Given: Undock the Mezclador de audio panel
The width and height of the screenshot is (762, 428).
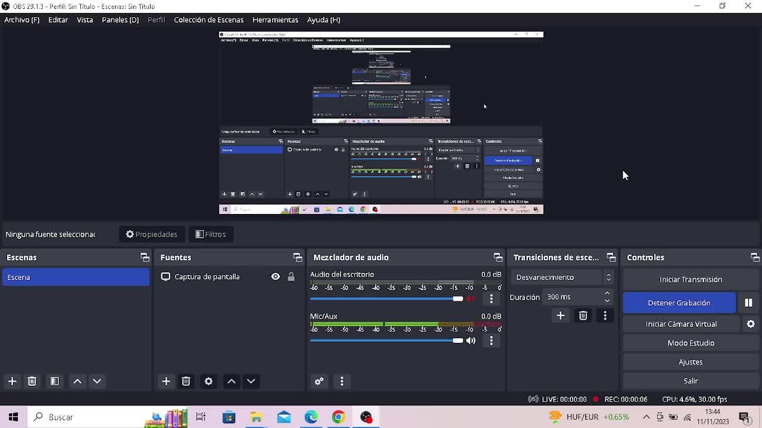Looking at the screenshot, I should (498, 257).
